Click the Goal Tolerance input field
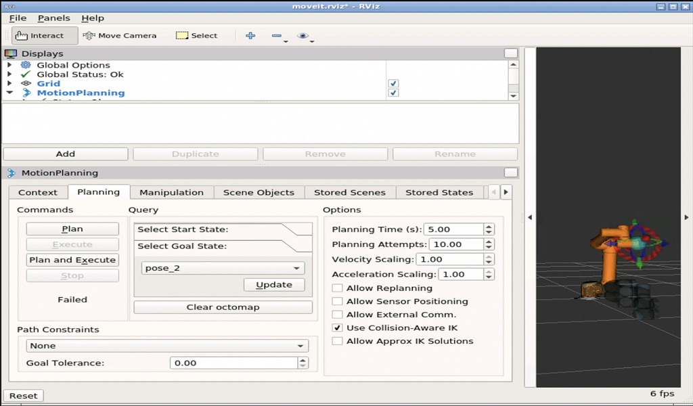Image resolution: width=693 pixels, height=406 pixels. click(234, 363)
